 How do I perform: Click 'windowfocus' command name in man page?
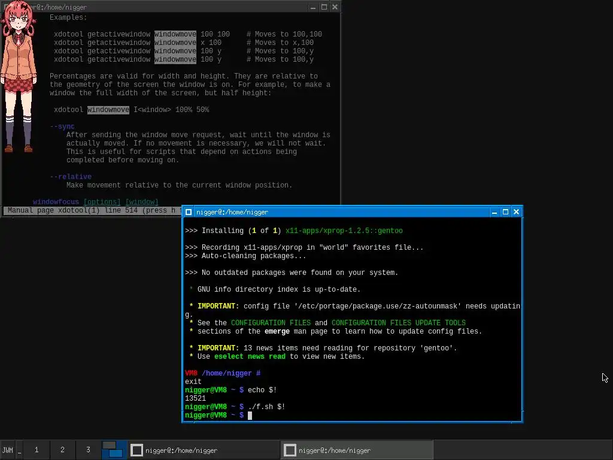[x=56, y=202]
